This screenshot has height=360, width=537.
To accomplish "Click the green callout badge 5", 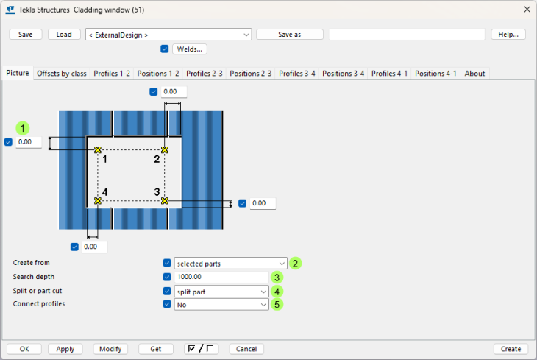I will click(x=277, y=304).
